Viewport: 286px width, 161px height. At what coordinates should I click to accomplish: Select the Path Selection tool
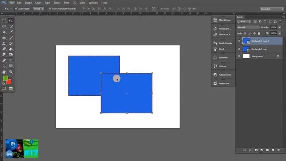click(4, 66)
